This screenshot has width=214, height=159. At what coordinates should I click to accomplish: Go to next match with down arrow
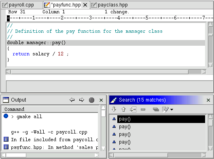tap(114, 109)
